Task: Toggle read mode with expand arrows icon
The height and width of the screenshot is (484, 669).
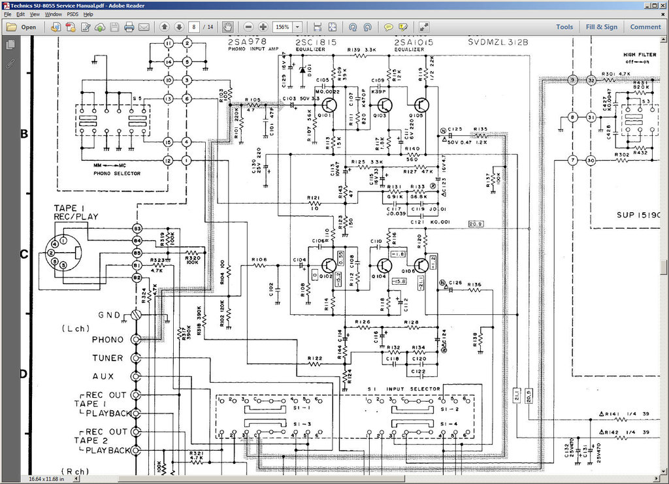Action: 423,27
